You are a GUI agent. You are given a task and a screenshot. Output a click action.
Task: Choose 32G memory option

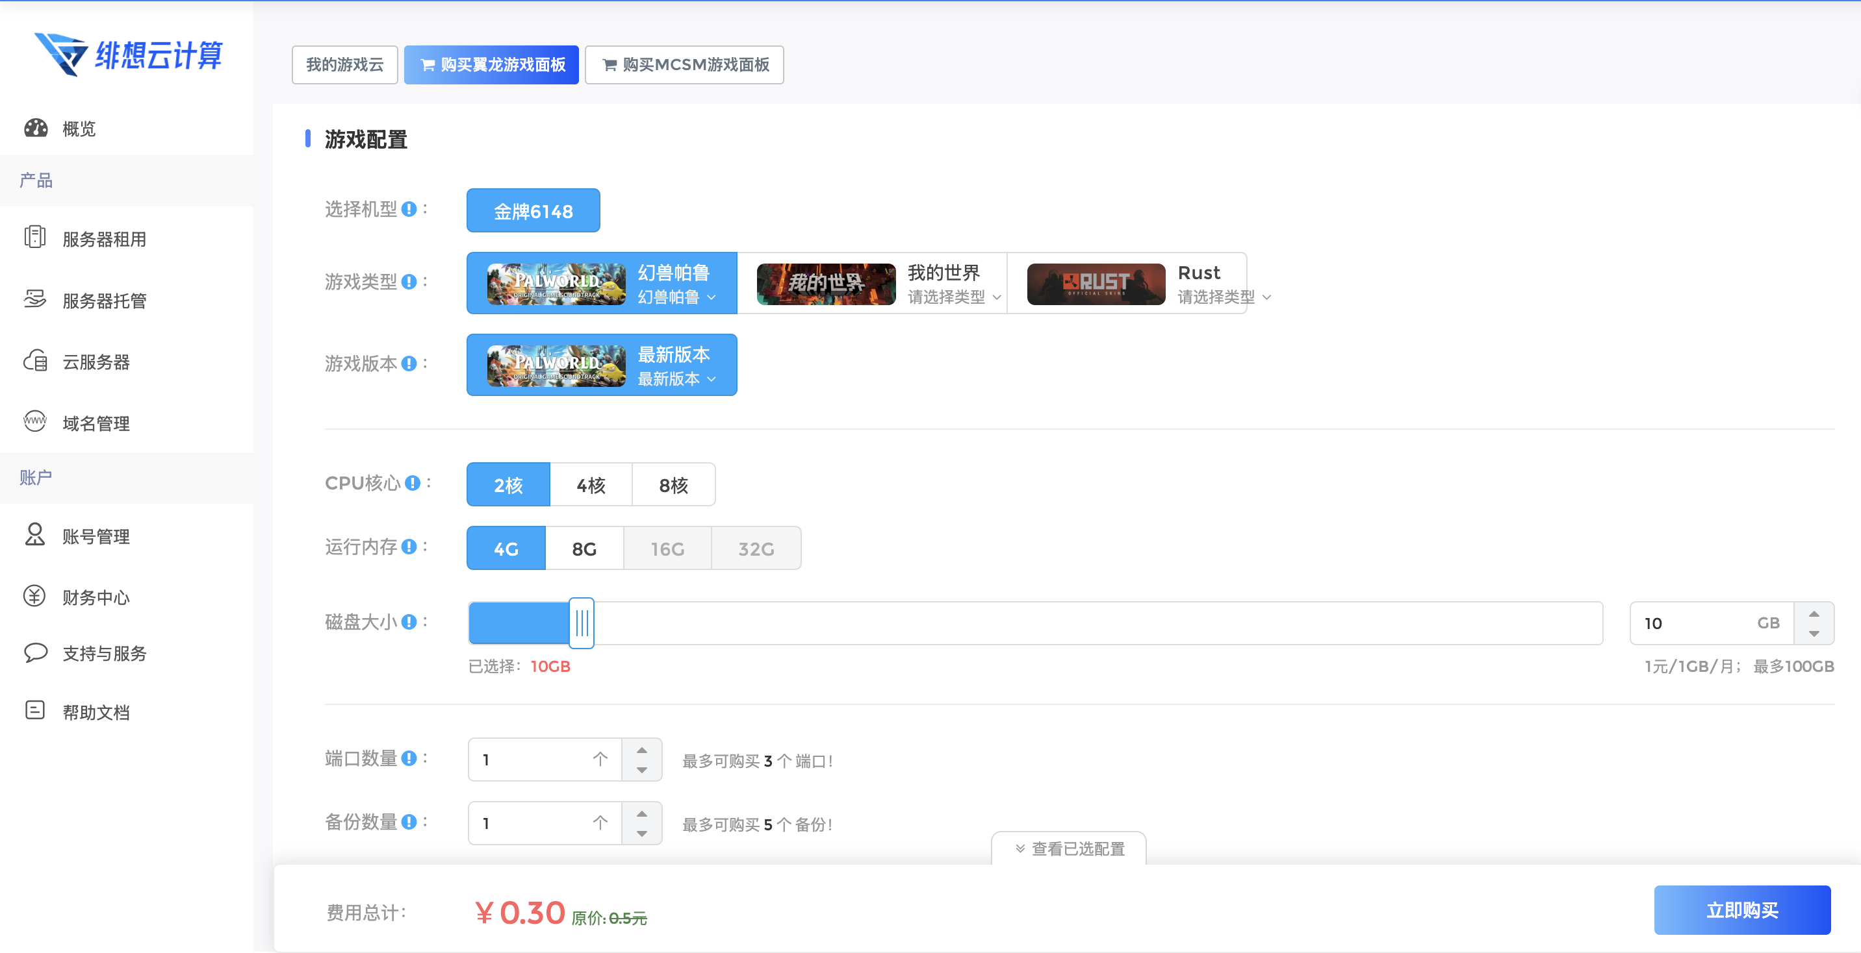click(x=756, y=548)
